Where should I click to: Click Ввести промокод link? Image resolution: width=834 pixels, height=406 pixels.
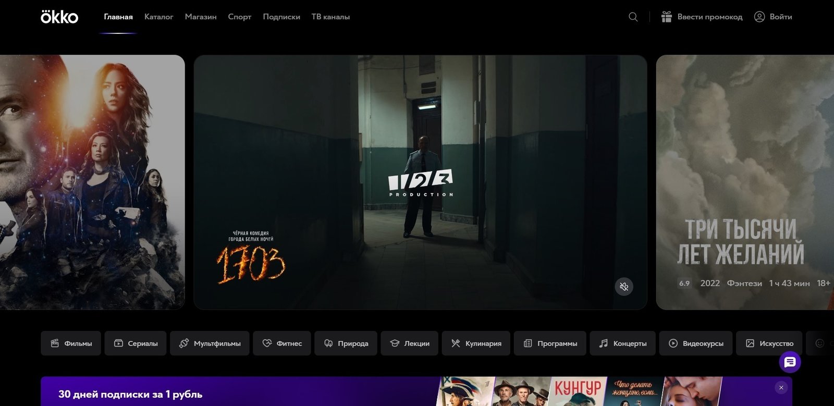click(710, 17)
